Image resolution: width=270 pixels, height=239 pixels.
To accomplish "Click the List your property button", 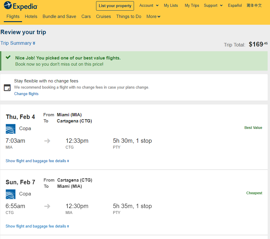I will tap(115, 6).
